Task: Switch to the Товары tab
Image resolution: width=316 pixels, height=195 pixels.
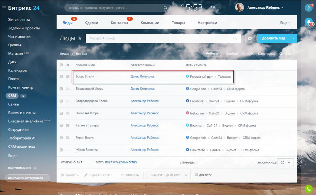Action: pos(178,23)
